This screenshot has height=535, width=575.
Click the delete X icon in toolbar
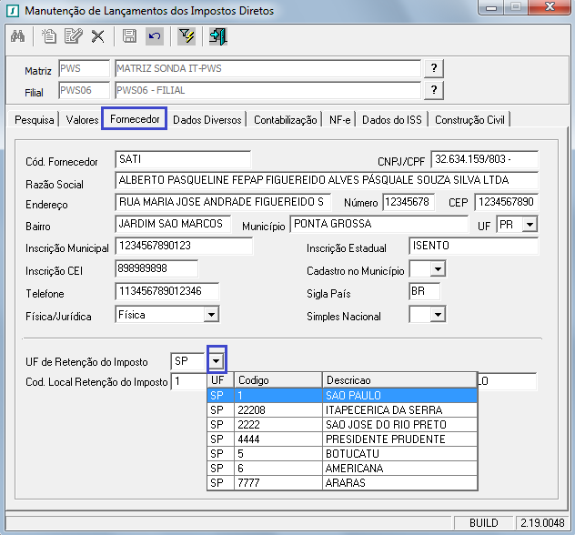click(x=97, y=36)
